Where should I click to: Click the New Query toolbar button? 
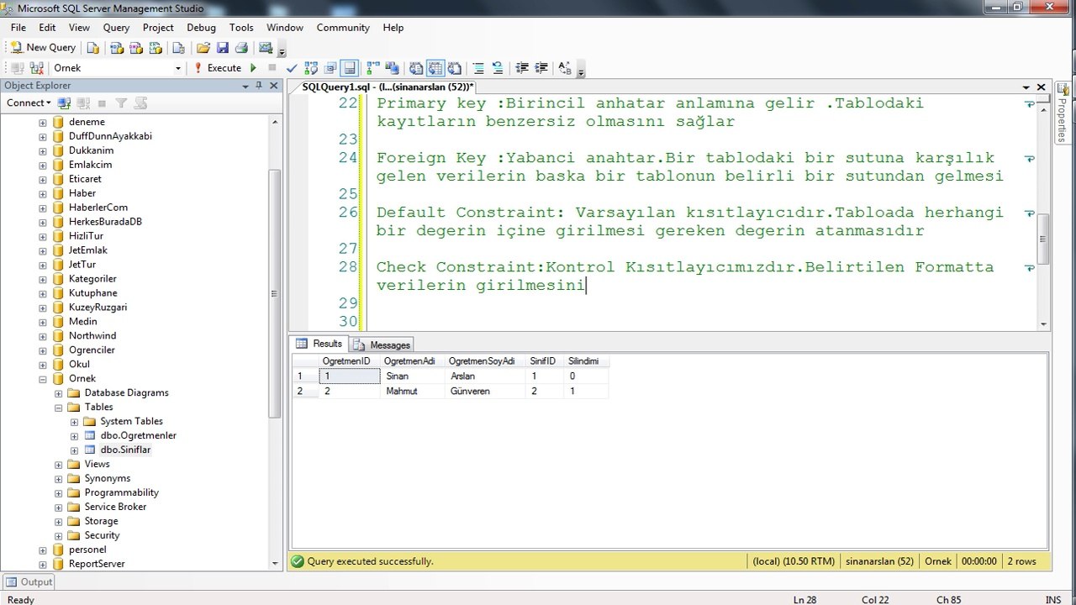43,48
